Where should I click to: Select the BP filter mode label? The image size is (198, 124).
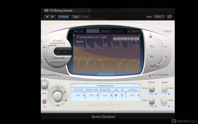click(x=64, y=92)
